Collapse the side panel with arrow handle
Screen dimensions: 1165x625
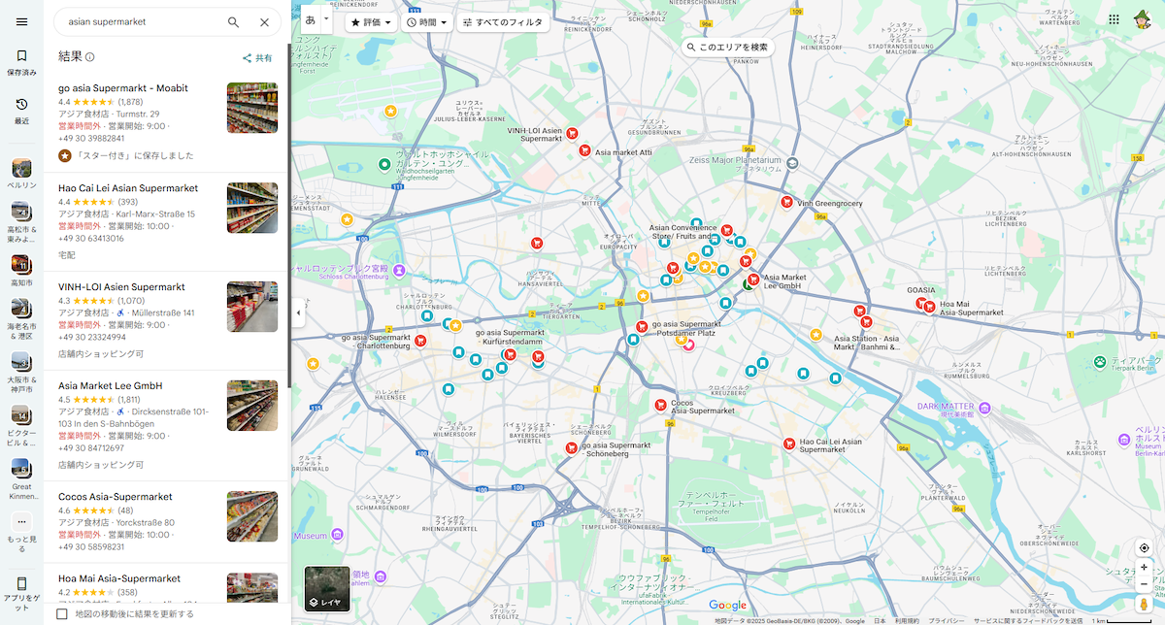pos(298,313)
